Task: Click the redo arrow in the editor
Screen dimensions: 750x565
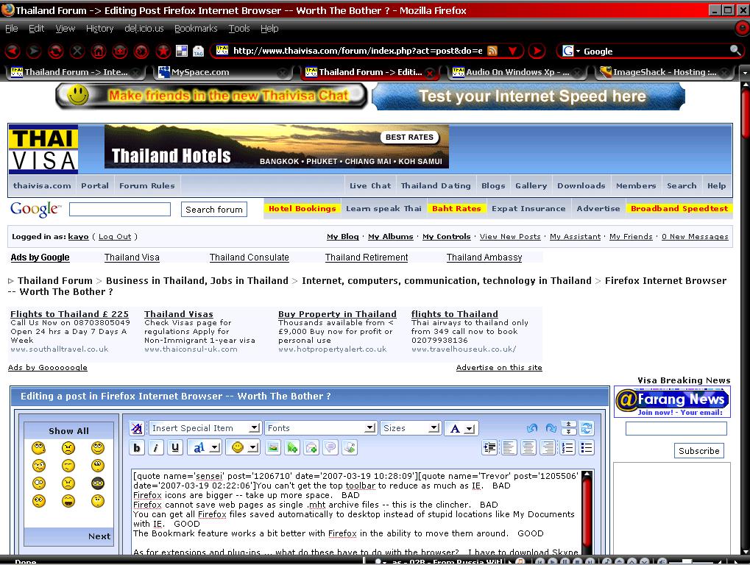Action: click(551, 428)
